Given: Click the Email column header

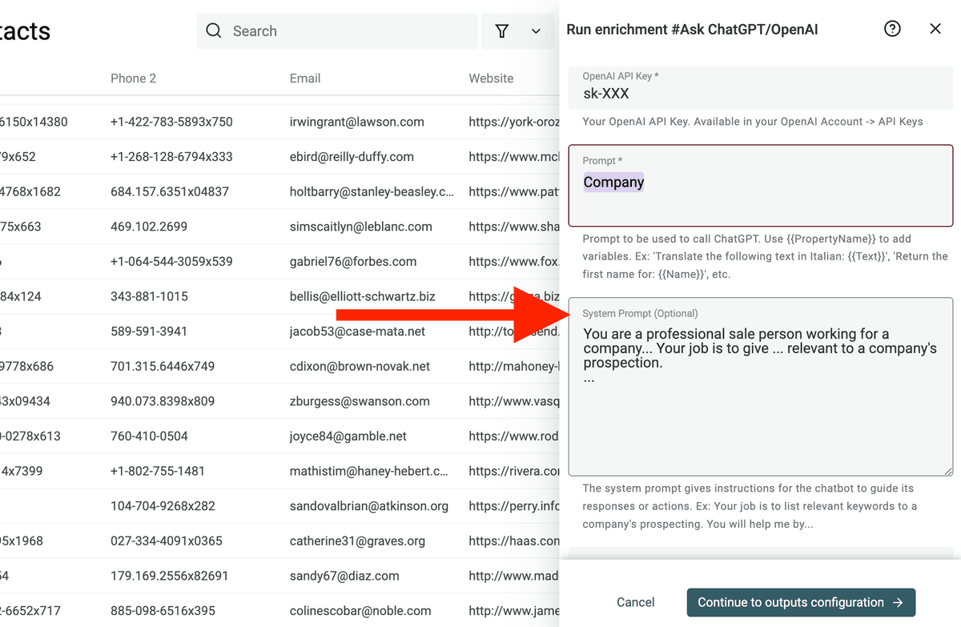Looking at the screenshot, I should pos(305,78).
